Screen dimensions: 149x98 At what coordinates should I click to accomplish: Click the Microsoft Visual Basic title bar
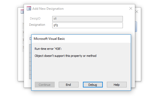[81, 39]
